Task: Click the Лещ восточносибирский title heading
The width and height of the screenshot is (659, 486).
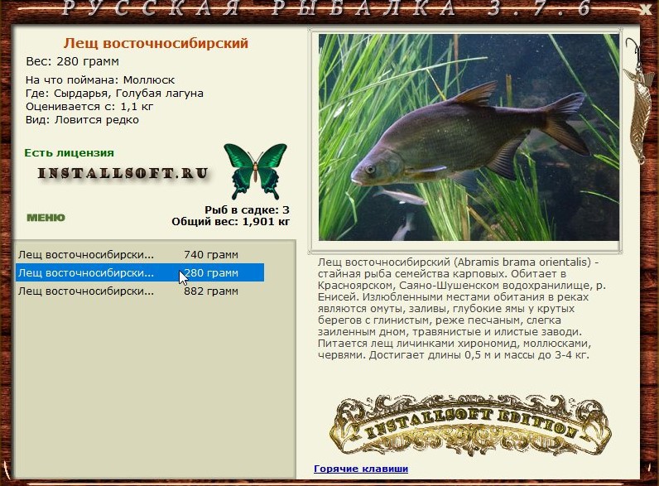Action: click(x=156, y=43)
